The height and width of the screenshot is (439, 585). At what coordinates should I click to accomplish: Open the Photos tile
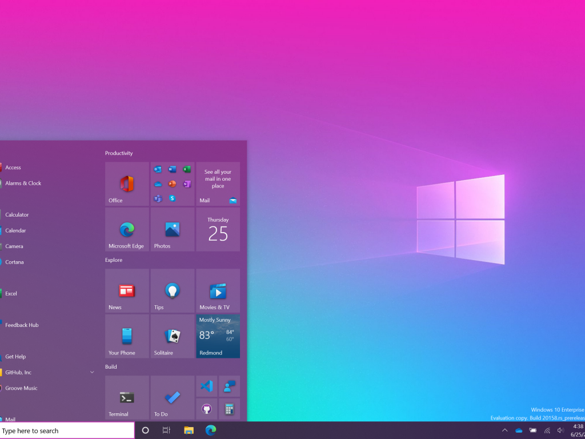pos(173,229)
